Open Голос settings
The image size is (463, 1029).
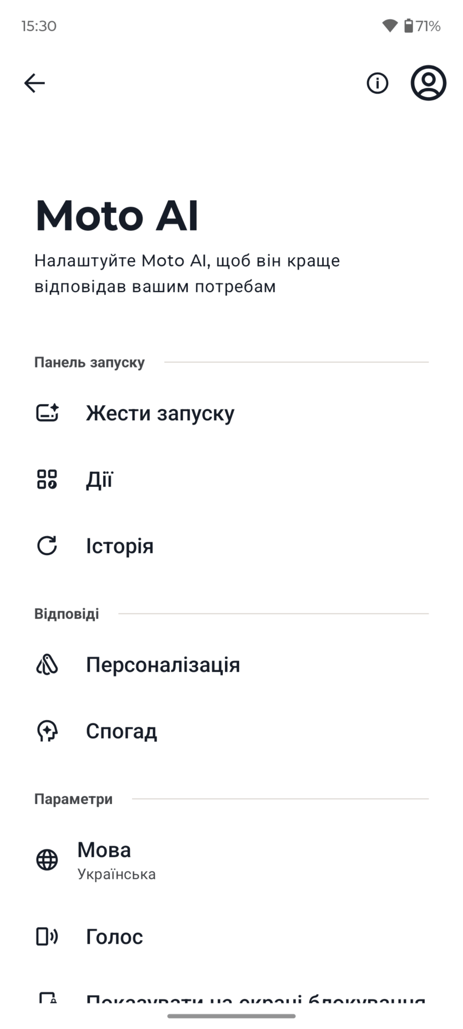click(114, 936)
